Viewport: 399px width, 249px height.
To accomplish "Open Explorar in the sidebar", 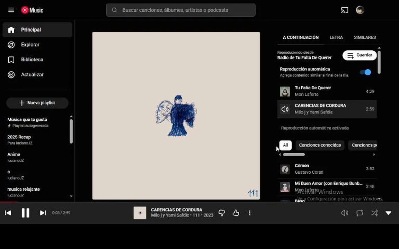I will click(x=37, y=45).
